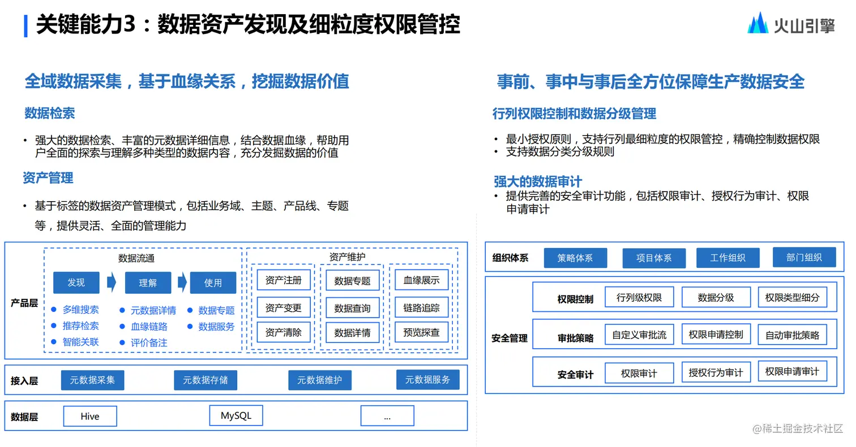Click the 使用 box in 数据流通
Viewport: 856px width, 447px height.
(213, 283)
